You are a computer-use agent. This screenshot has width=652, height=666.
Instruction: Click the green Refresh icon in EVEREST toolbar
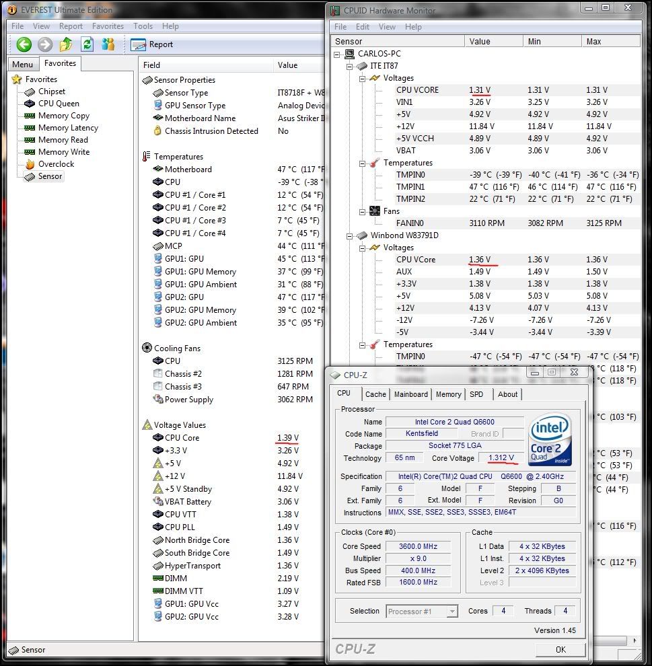87,44
